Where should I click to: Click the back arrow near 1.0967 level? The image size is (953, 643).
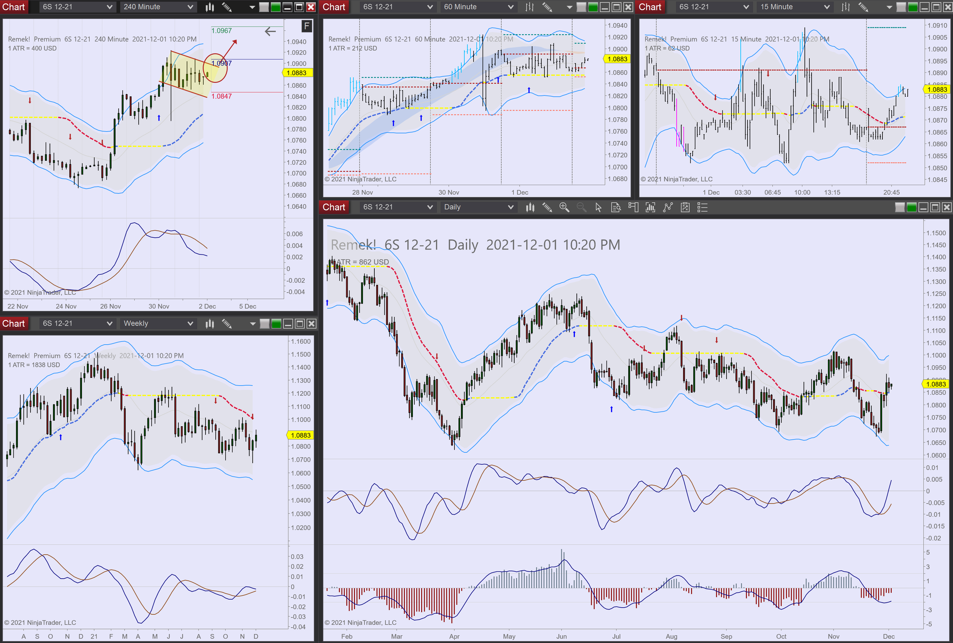(270, 31)
